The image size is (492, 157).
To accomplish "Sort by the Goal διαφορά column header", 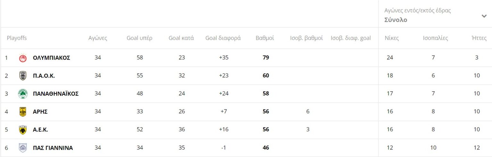I will [x=223, y=38].
